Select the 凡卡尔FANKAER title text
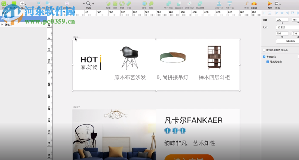This screenshot has width=299, height=160. click(x=193, y=120)
